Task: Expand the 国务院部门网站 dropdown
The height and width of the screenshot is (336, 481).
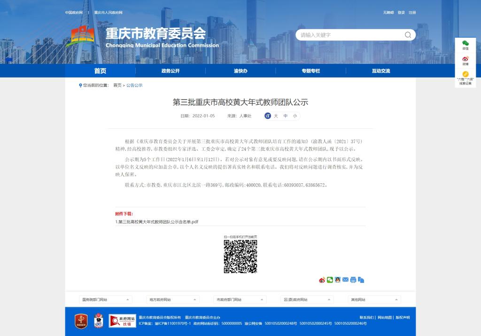Action: (x=105, y=299)
